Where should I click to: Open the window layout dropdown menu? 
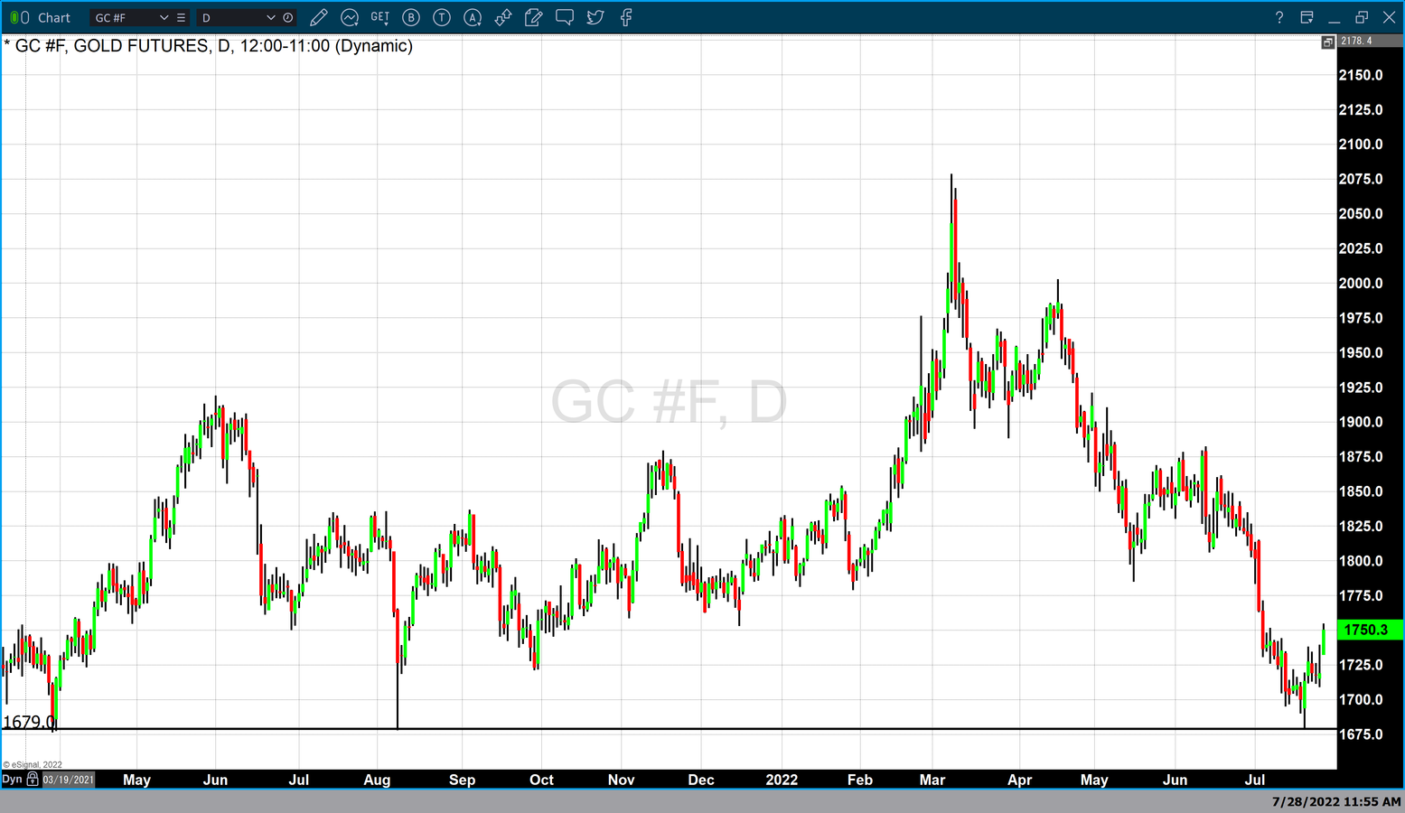pyautogui.click(x=1307, y=17)
